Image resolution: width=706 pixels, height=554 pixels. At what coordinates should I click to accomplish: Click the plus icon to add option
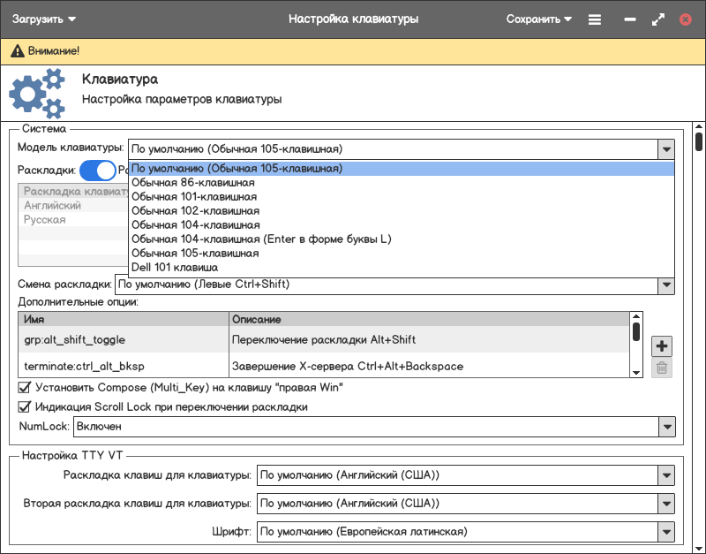(x=662, y=345)
